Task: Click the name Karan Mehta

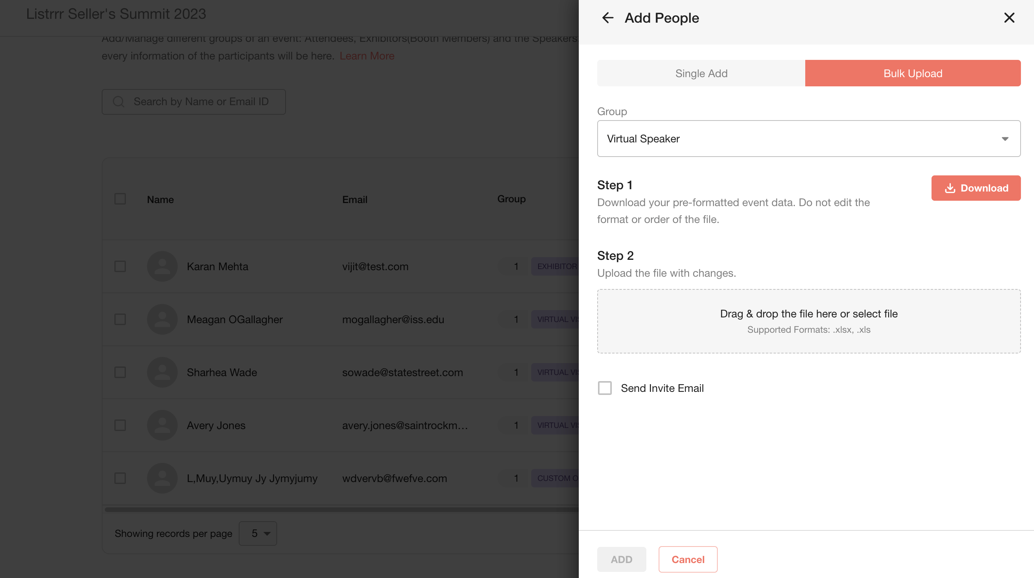Action: [x=217, y=266]
